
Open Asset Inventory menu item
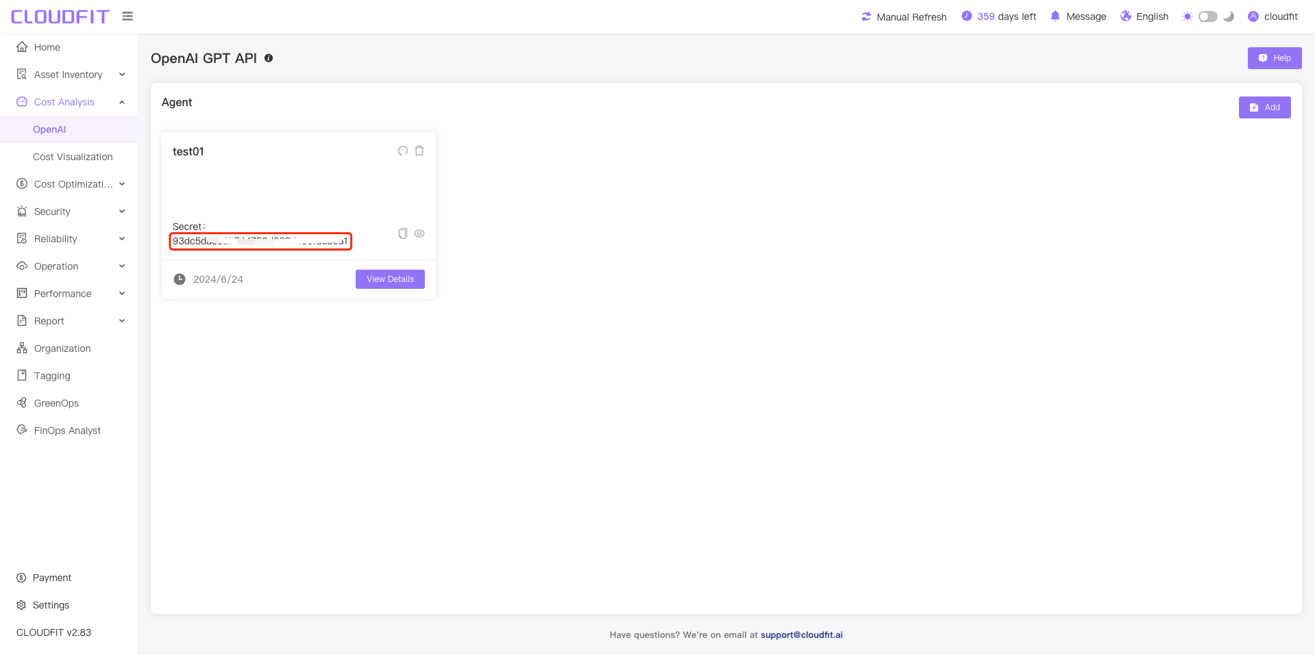pyautogui.click(x=69, y=75)
